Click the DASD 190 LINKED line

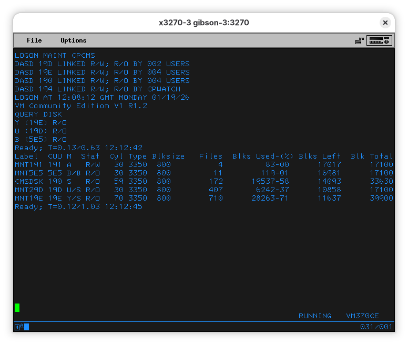click(x=102, y=81)
